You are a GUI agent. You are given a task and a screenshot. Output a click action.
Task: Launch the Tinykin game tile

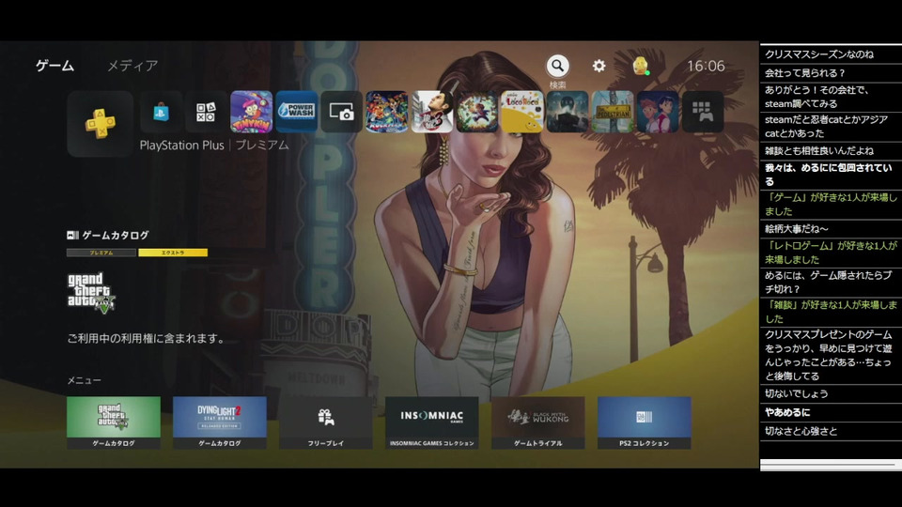coord(252,112)
